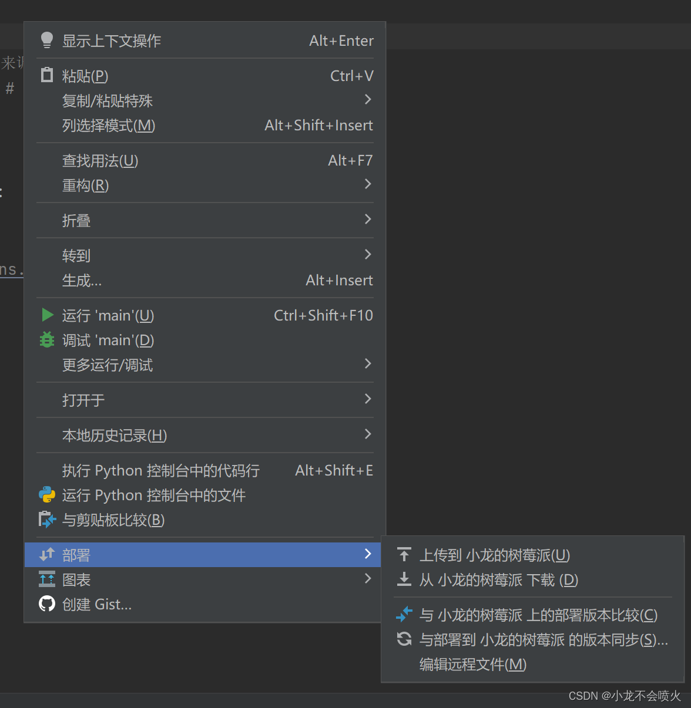Click the chevron on the 部署 row
The width and height of the screenshot is (691, 708).
(x=368, y=554)
